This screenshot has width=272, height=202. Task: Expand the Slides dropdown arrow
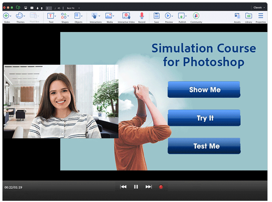pyautogui.click(x=11, y=16)
